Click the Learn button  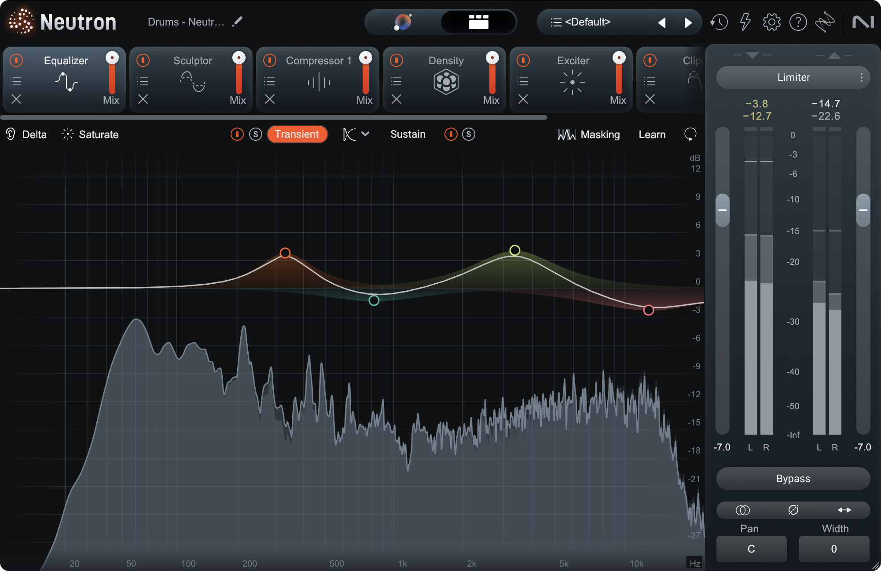coord(652,134)
